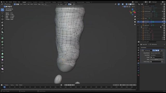Switch to edge select mode
Screen dimensions: 166x93
(17, 4)
